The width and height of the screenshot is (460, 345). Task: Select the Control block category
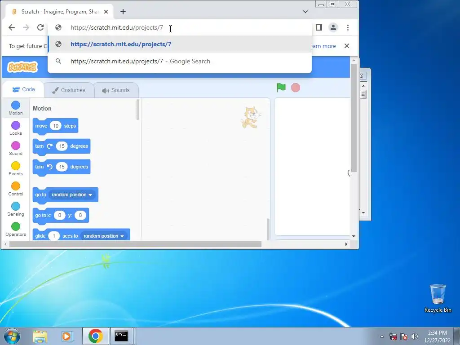pyautogui.click(x=16, y=189)
